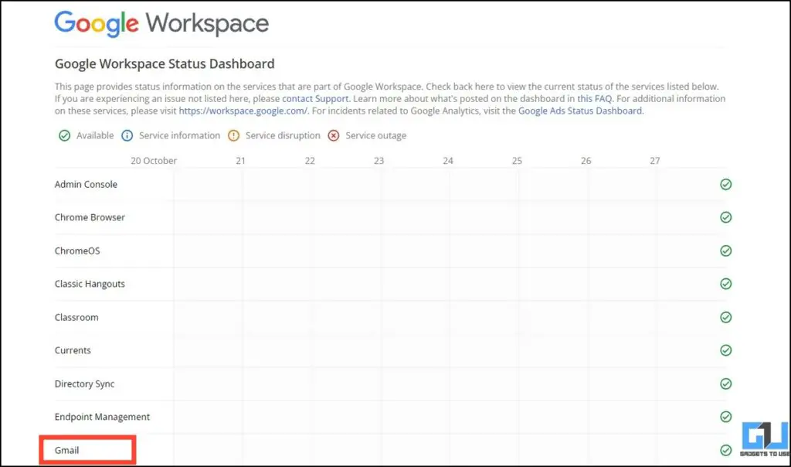Click the red Service outage legend icon
Screen dimensions: 791x467
(x=332, y=135)
